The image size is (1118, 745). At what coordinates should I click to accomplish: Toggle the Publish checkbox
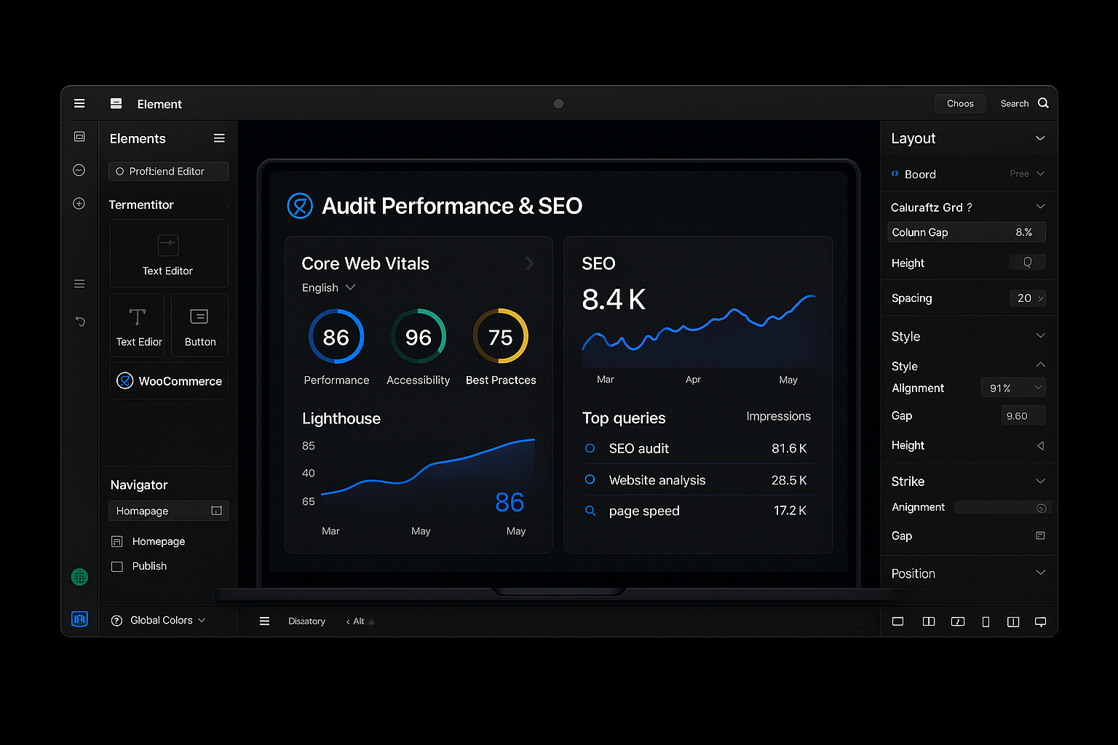pos(116,566)
